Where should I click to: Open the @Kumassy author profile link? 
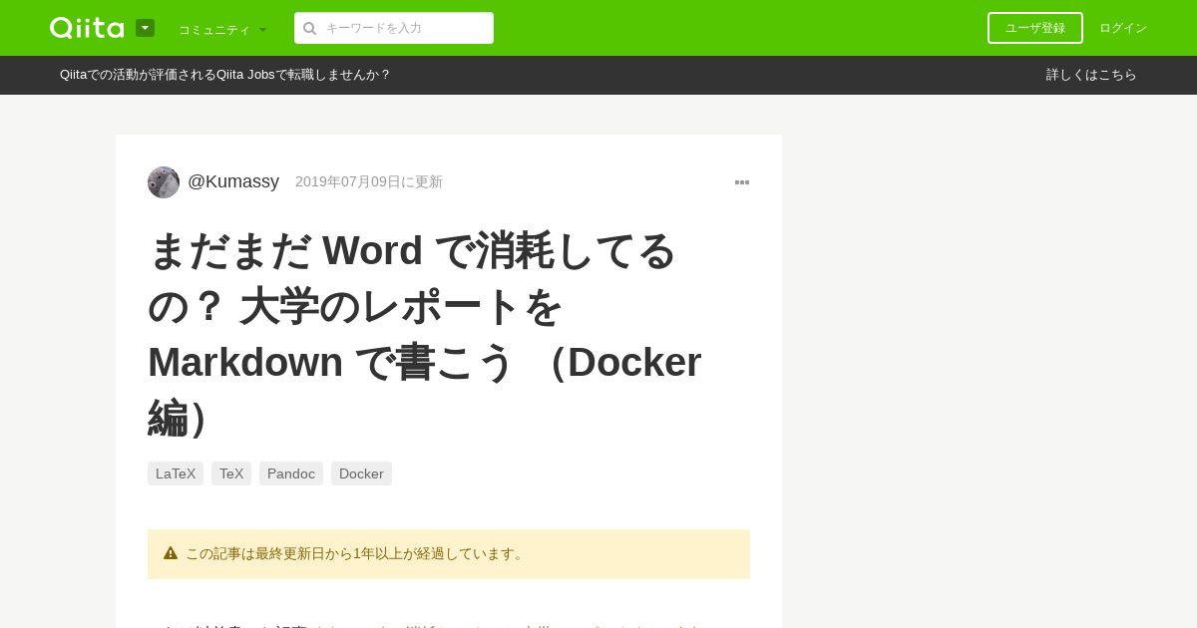tap(233, 181)
